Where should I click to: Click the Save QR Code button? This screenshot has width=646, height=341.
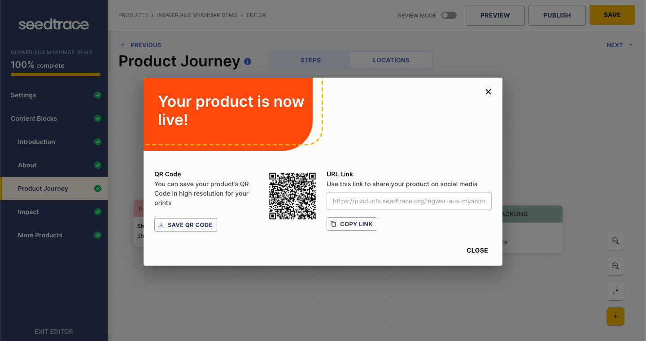(186, 225)
